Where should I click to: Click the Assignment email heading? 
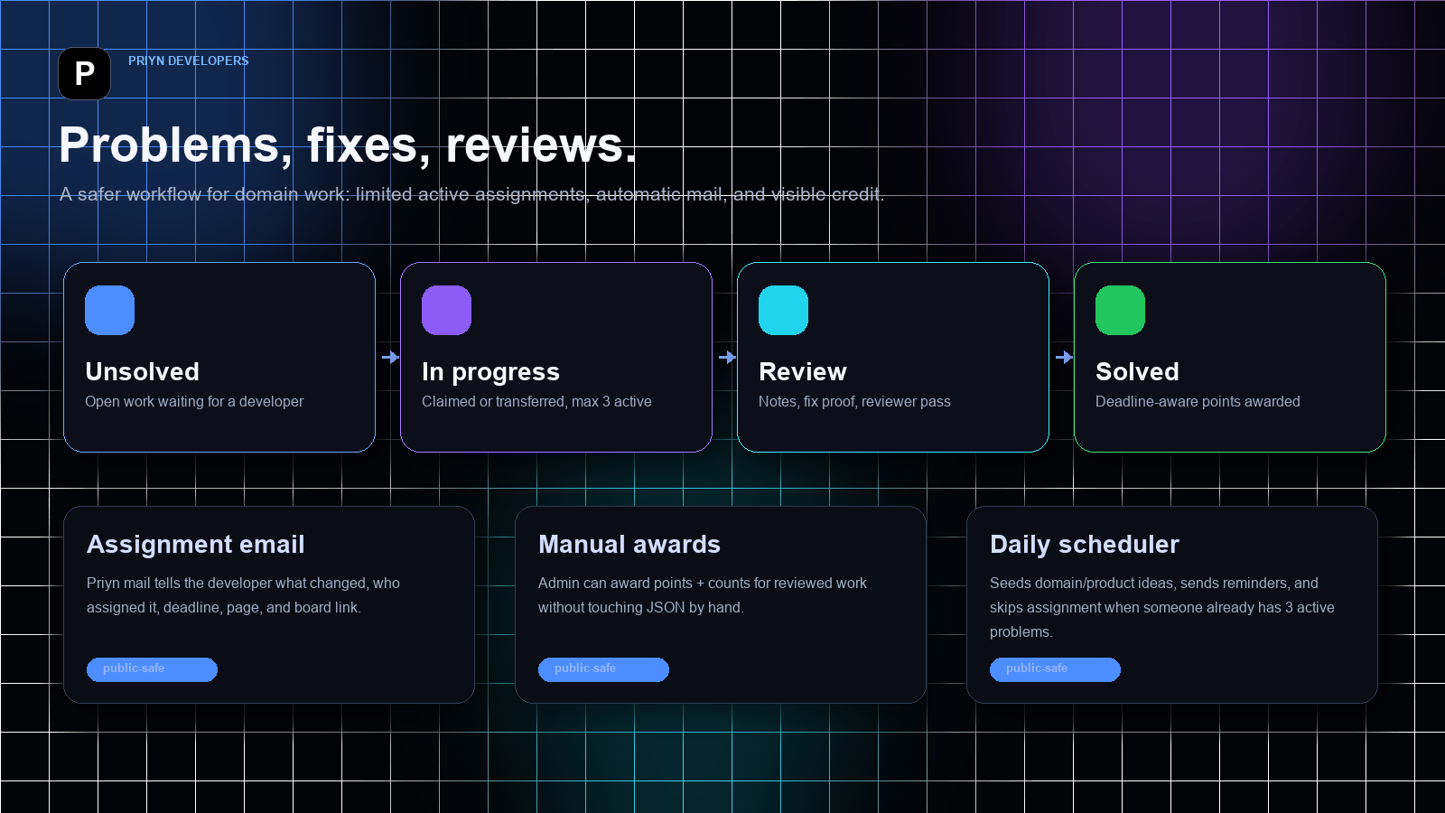click(x=195, y=544)
